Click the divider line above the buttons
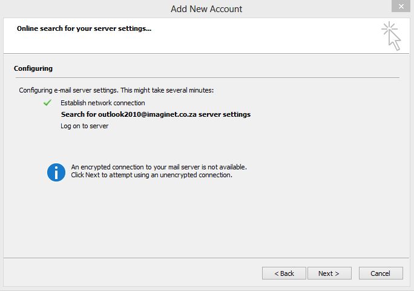This screenshot has width=414, height=291. (x=206, y=258)
